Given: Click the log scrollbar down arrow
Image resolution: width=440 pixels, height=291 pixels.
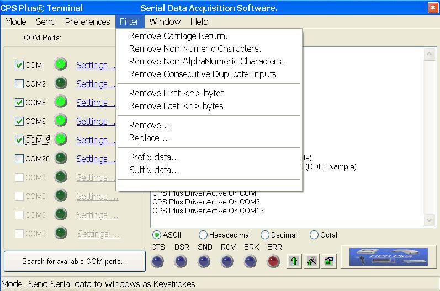Looking at the screenshot, I should [429, 220].
